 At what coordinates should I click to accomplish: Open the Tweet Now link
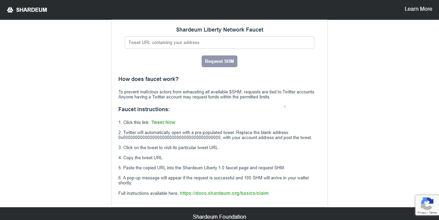[163, 122]
